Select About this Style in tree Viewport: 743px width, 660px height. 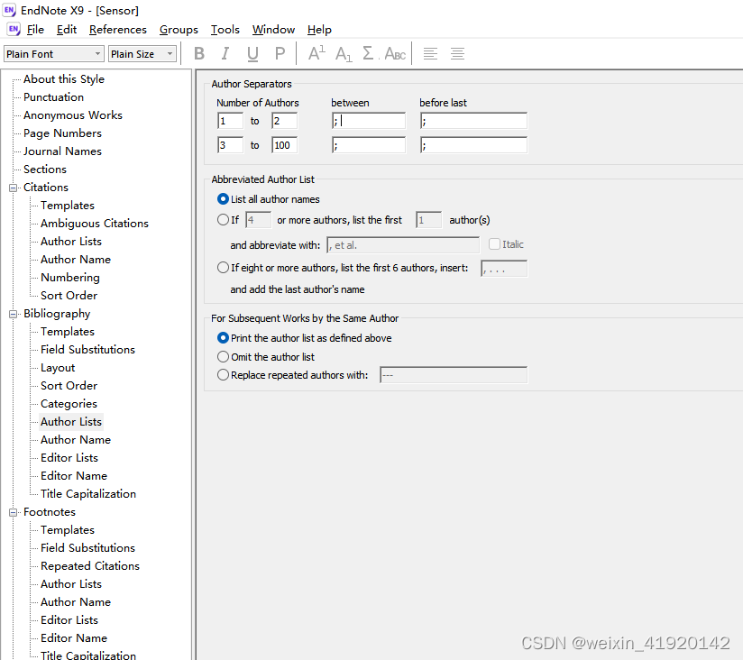[64, 79]
